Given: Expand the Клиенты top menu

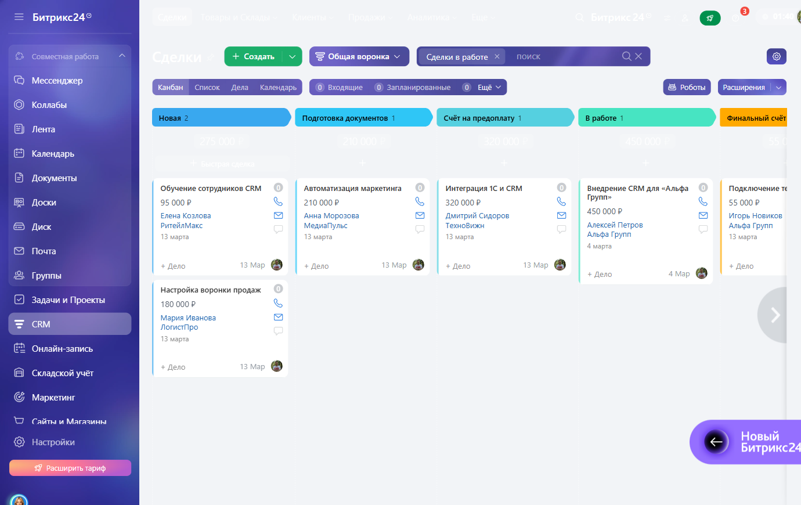Looking at the screenshot, I should 312,17.
